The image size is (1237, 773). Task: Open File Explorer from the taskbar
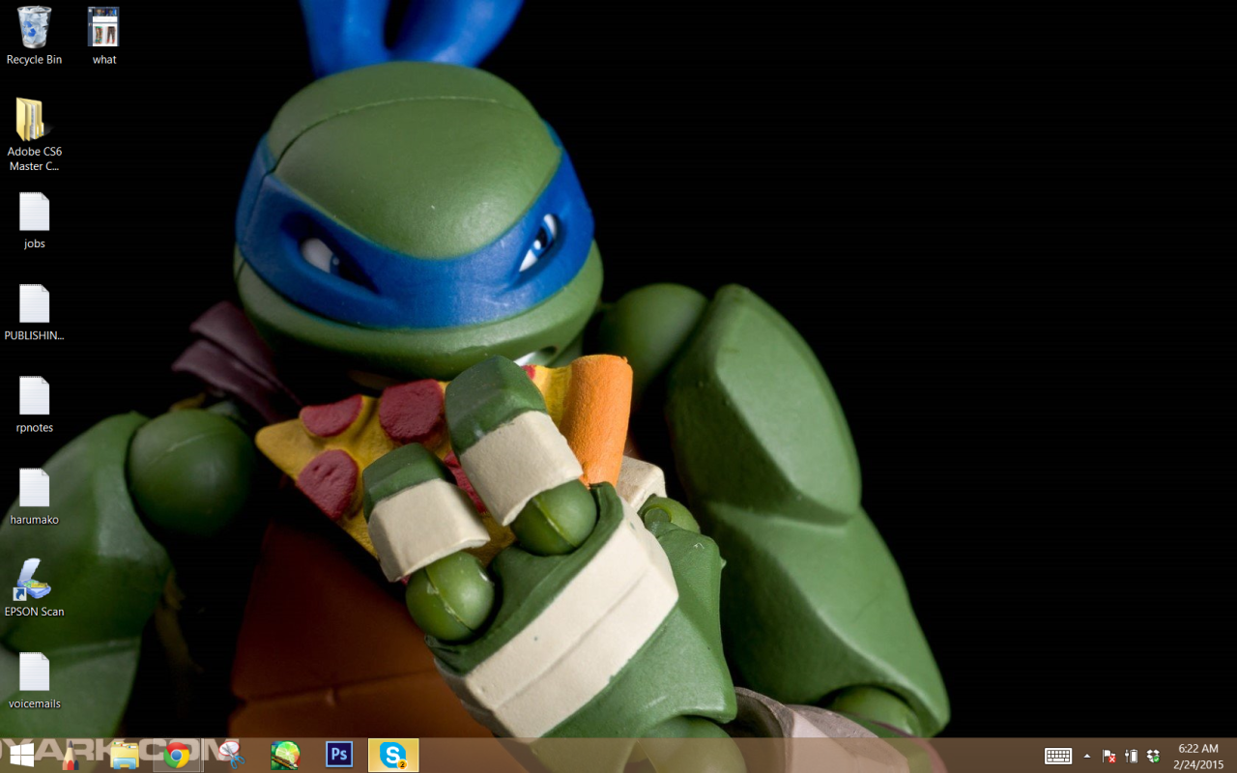tap(125, 756)
